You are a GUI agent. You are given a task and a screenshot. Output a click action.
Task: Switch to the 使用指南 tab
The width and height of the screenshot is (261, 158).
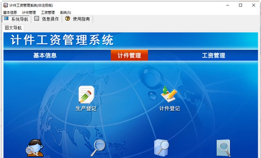point(77,19)
